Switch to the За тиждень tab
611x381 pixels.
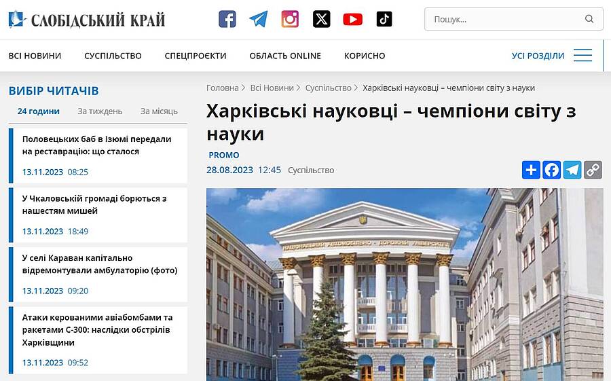click(100, 111)
